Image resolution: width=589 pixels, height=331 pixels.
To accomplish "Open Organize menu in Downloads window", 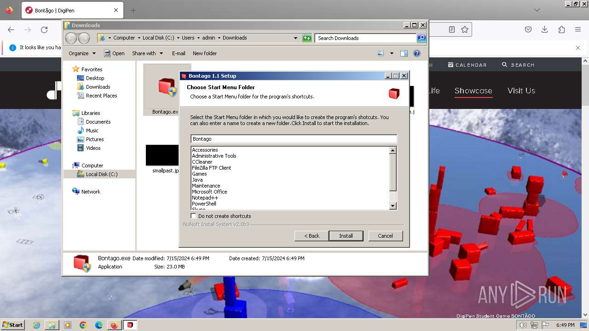I will coord(82,53).
